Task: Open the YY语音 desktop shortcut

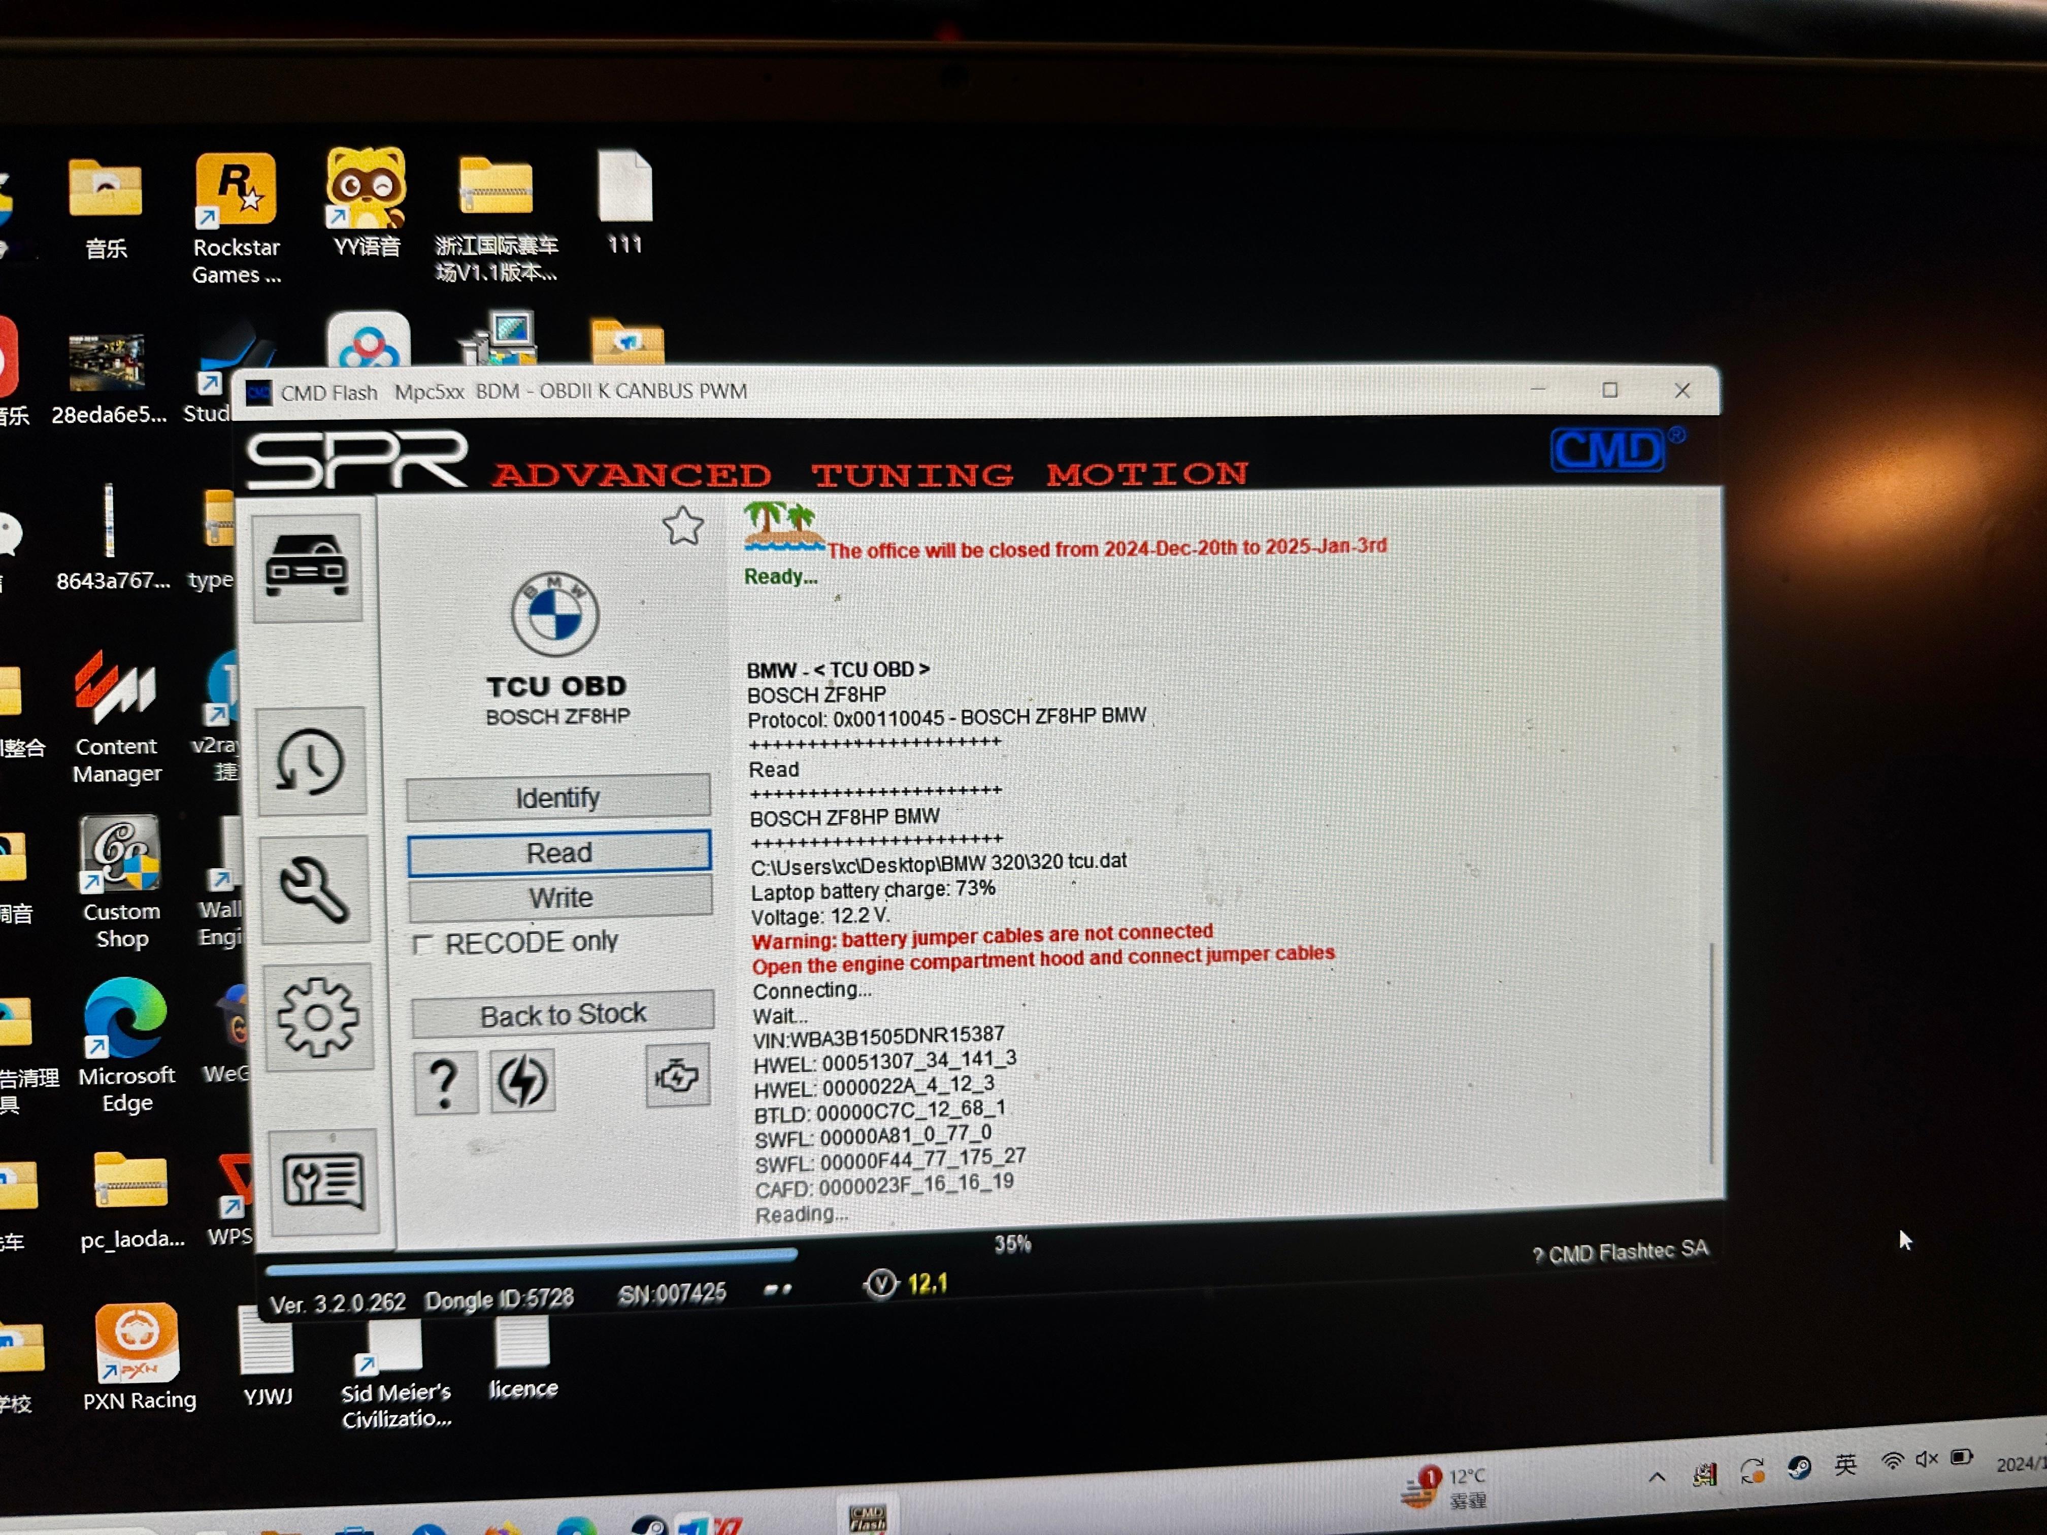Action: pyautogui.click(x=367, y=203)
